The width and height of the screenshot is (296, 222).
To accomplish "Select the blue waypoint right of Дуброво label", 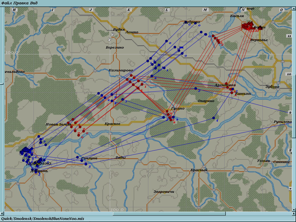I will click(x=195, y=23).
